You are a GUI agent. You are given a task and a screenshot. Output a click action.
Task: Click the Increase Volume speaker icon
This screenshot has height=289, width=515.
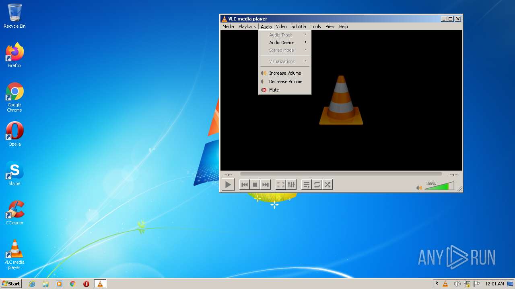264,73
